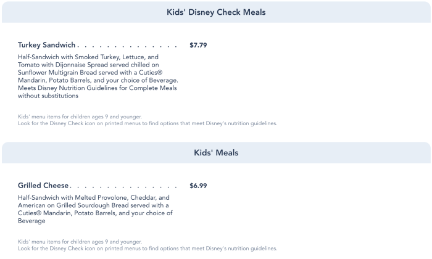Open the Grilled Cheese item title
Image resolution: width=432 pixels, height=259 pixels.
[x=44, y=186]
